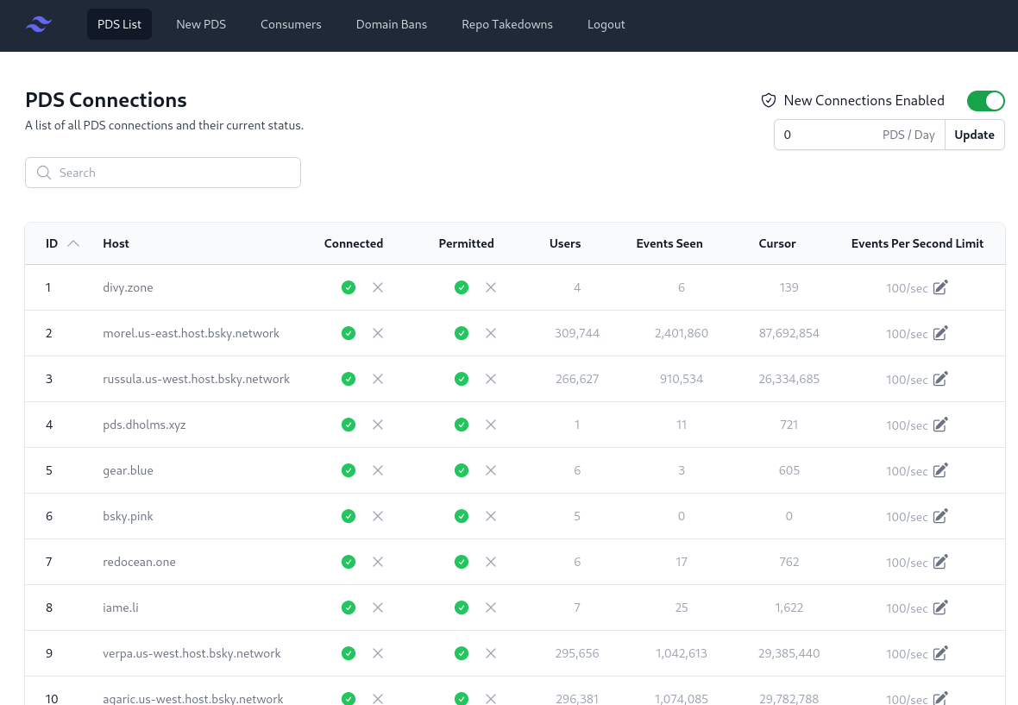The width and height of the screenshot is (1018, 705).
Task: Click the Logout link
Action: tap(606, 24)
